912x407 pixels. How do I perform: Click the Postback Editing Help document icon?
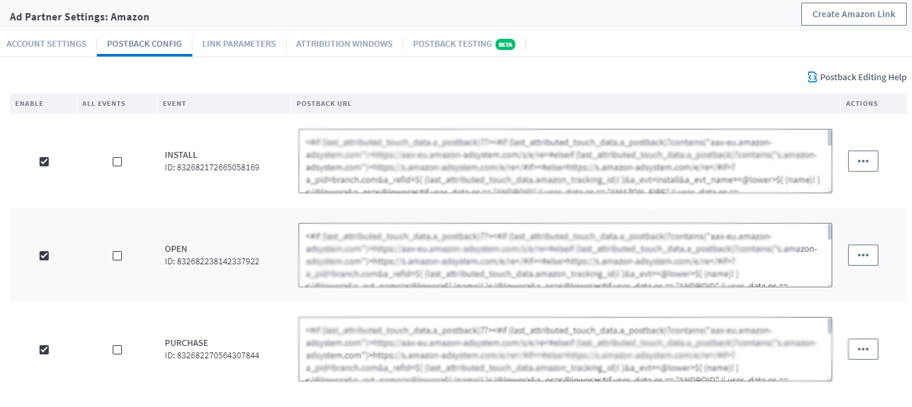coord(812,78)
